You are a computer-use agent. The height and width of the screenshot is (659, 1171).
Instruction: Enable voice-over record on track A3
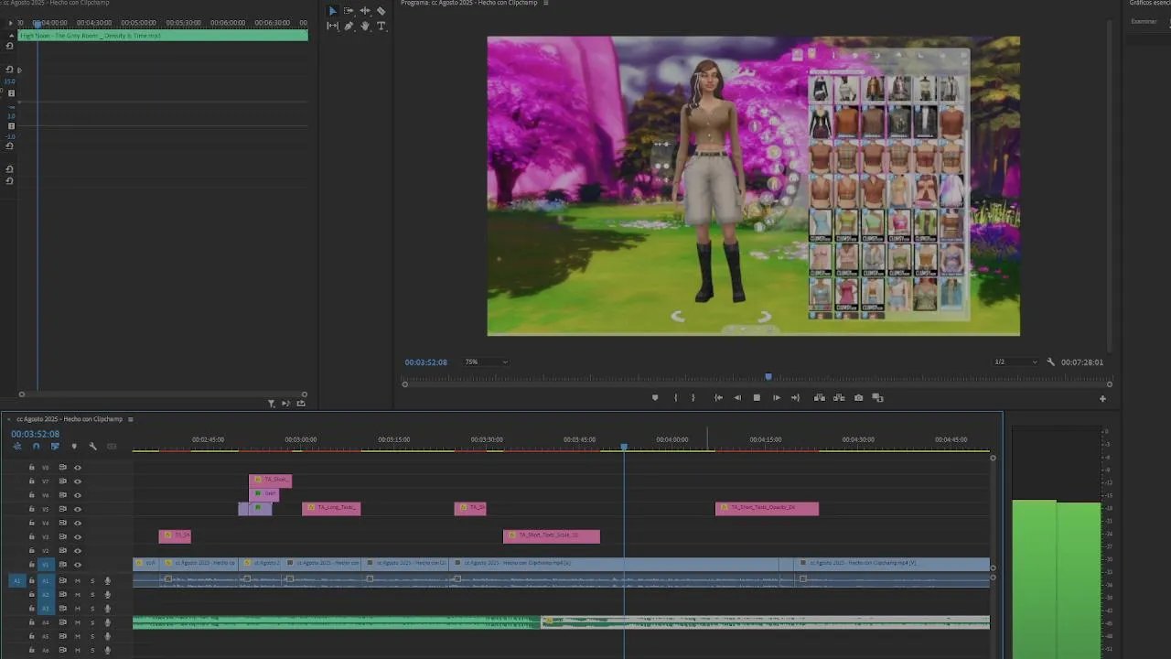pos(107,609)
